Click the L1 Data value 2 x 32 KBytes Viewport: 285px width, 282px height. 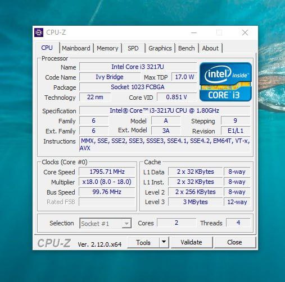pyautogui.click(x=196, y=172)
